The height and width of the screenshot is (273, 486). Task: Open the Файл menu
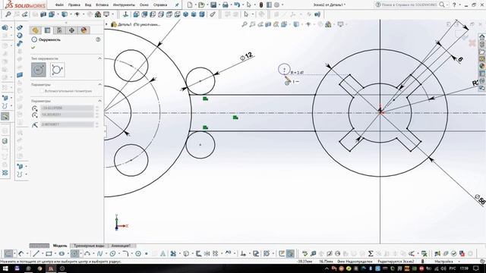tap(59, 5)
